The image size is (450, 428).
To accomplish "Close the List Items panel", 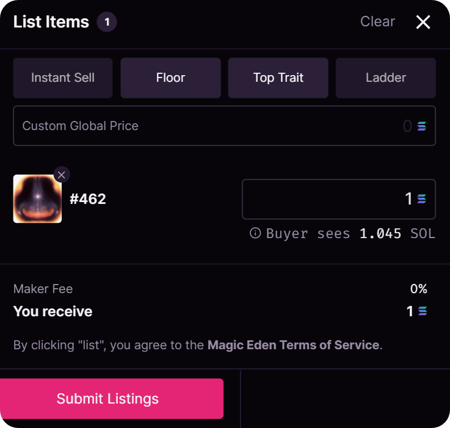I will pos(423,23).
